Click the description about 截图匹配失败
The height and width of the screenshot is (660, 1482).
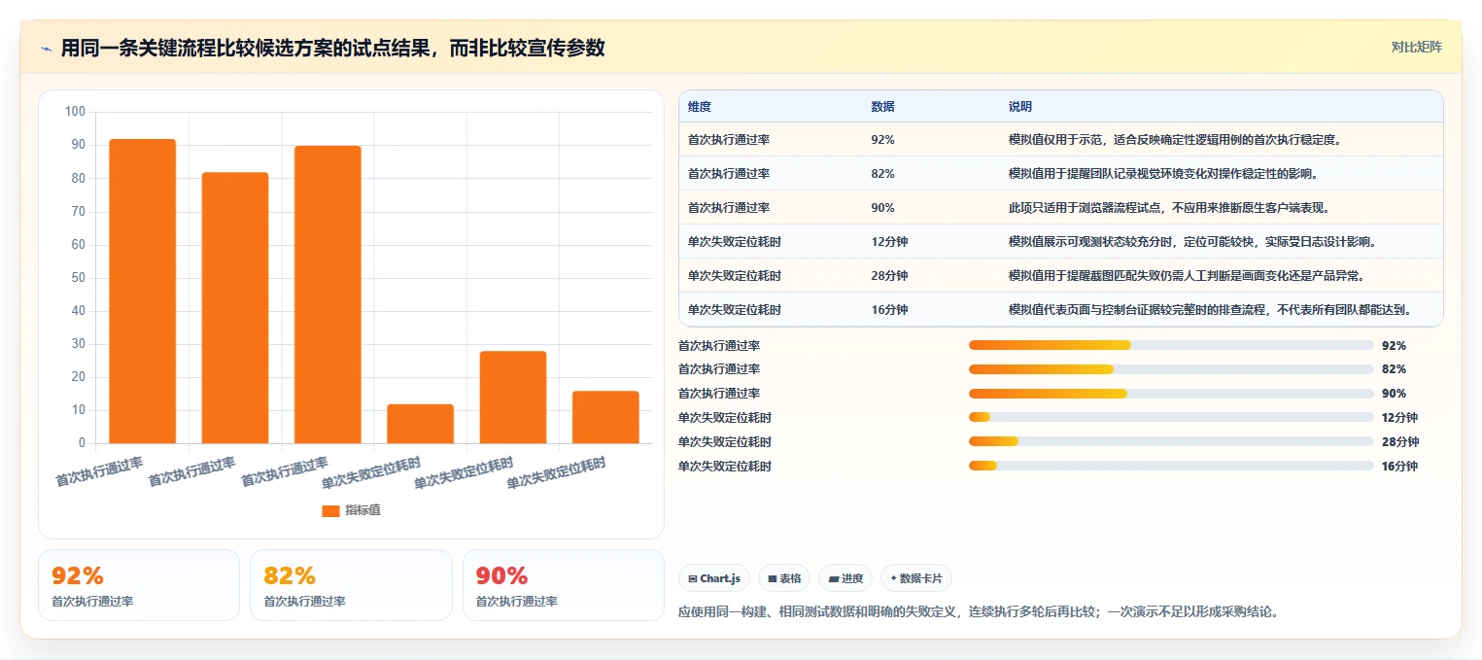tap(1187, 276)
